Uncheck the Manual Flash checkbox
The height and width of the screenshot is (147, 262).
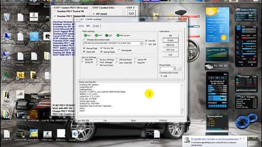tap(84, 48)
